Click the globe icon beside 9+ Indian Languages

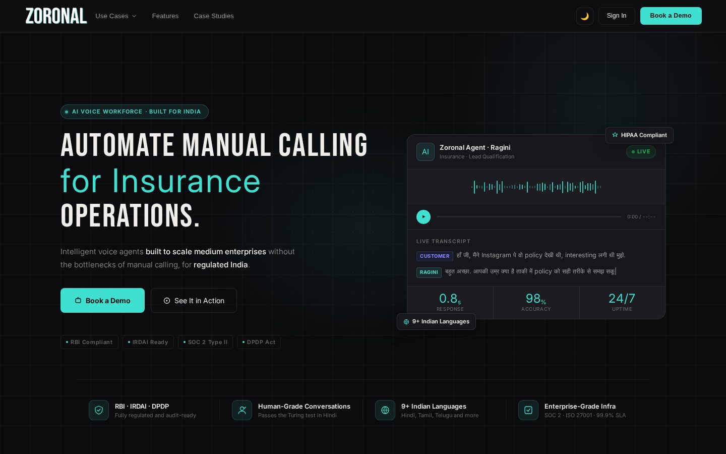385,410
